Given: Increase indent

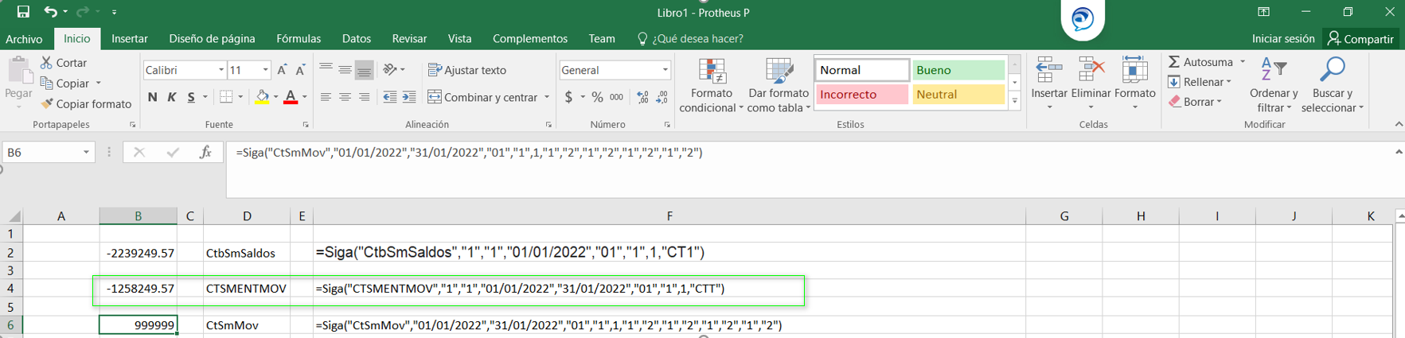Looking at the screenshot, I should [409, 97].
